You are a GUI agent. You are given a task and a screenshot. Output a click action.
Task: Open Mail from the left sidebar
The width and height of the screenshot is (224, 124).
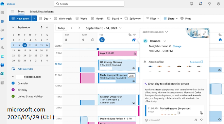click(x=2, y=13)
